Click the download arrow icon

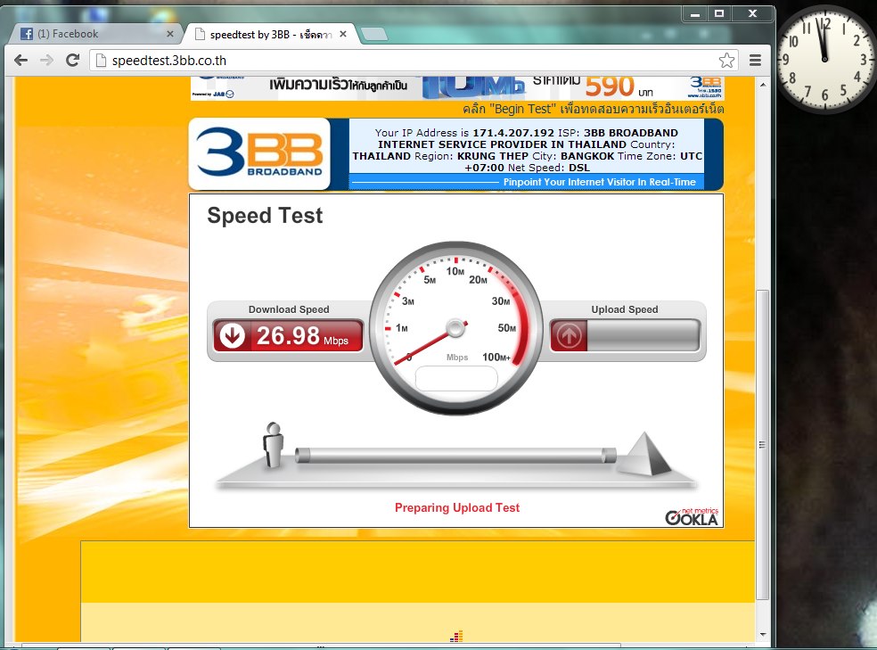pyautogui.click(x=232, y=335)
